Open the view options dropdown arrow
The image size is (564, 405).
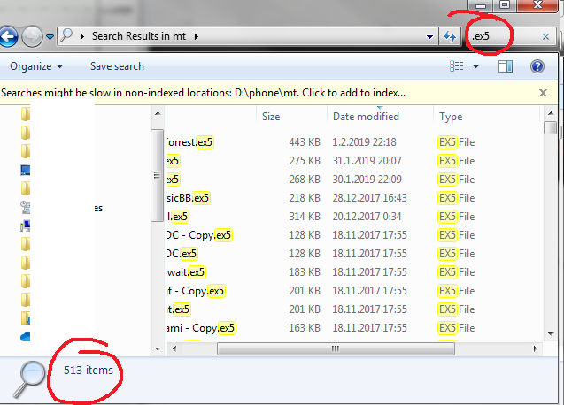pyautogui.click(x=475, y=66)
